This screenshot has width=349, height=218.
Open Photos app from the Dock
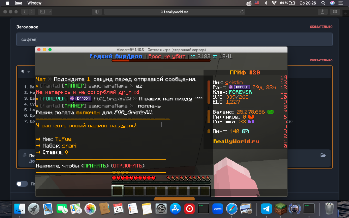pos(90,209)
